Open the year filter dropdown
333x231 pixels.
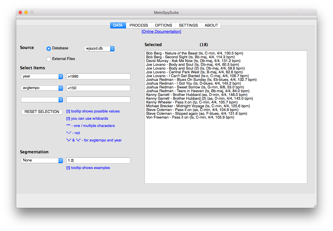tap(42, 77)
